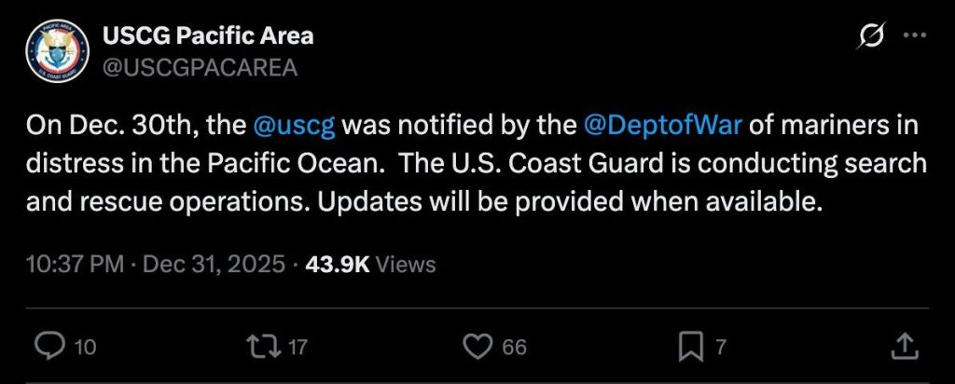
Task: Follow the @uscg mention link
Action: [295, 124]
